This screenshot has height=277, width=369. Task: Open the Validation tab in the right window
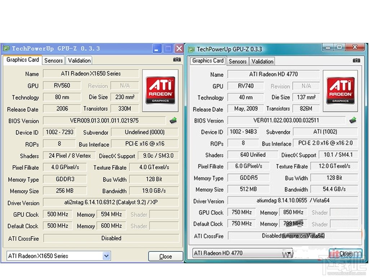coord(262,62)
